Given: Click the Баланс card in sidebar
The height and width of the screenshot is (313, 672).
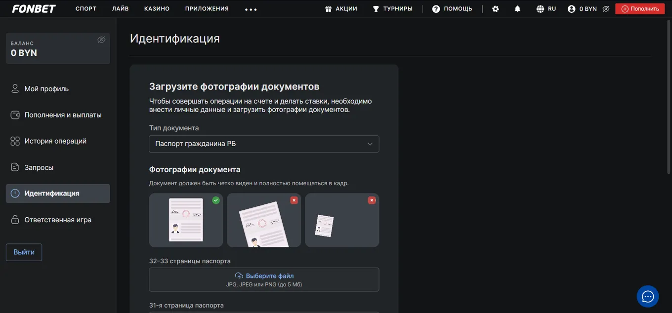Looking at the screenshot, I should pos(58,48).
